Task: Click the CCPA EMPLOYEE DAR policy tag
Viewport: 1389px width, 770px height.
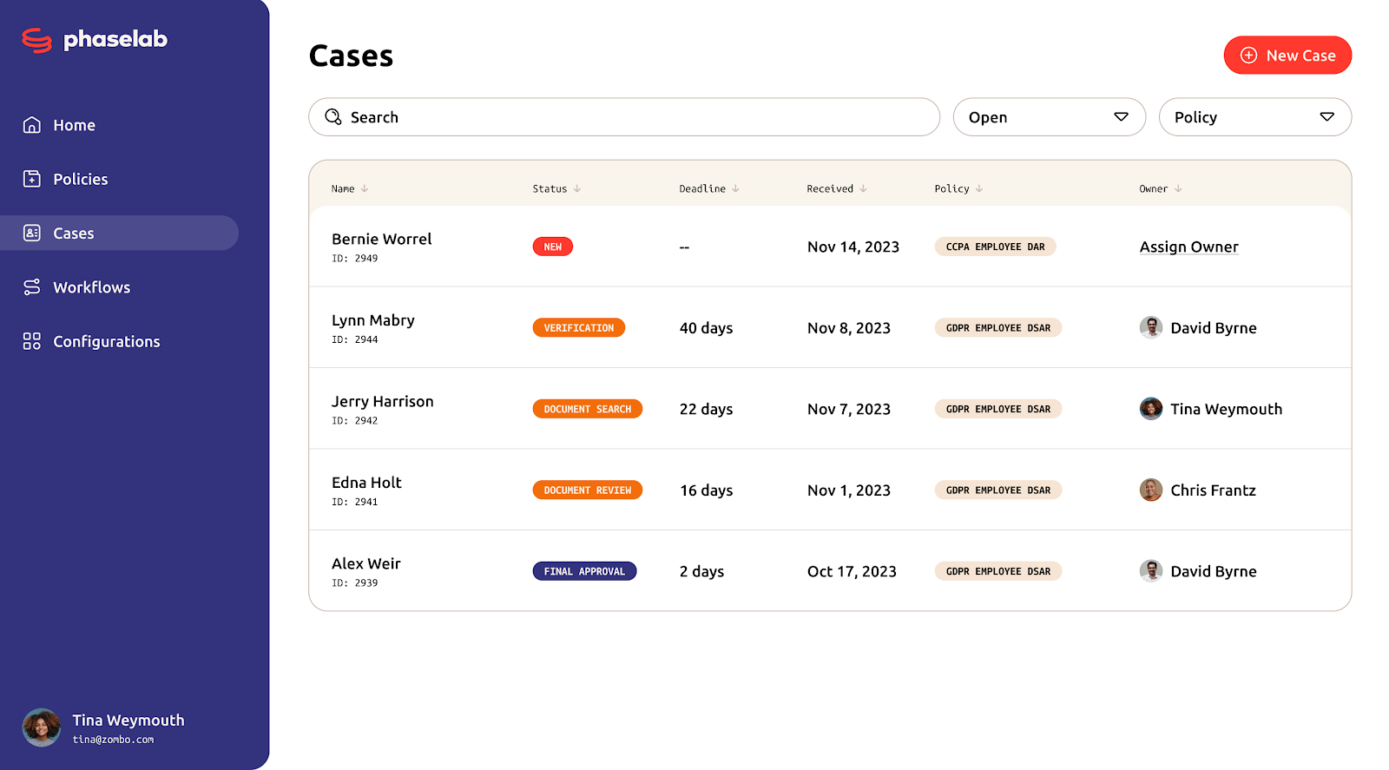Action: tap(995, 247)
